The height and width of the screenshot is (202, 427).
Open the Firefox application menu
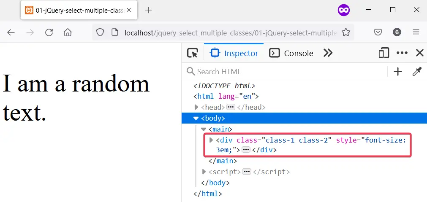pyautogui.click(x=416, y=32)
